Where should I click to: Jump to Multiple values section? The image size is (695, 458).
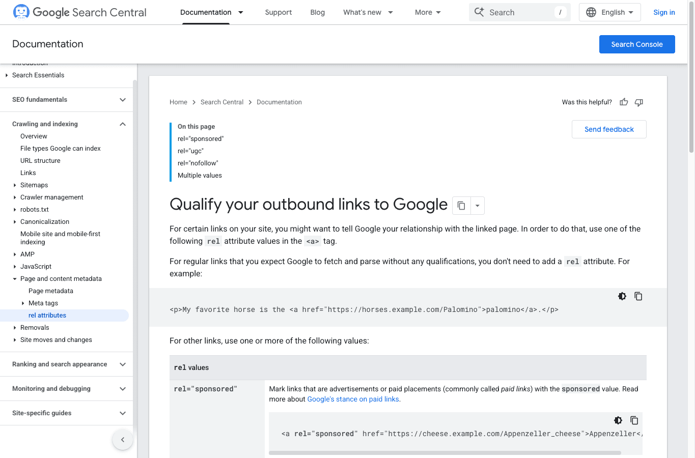[200, 176]
